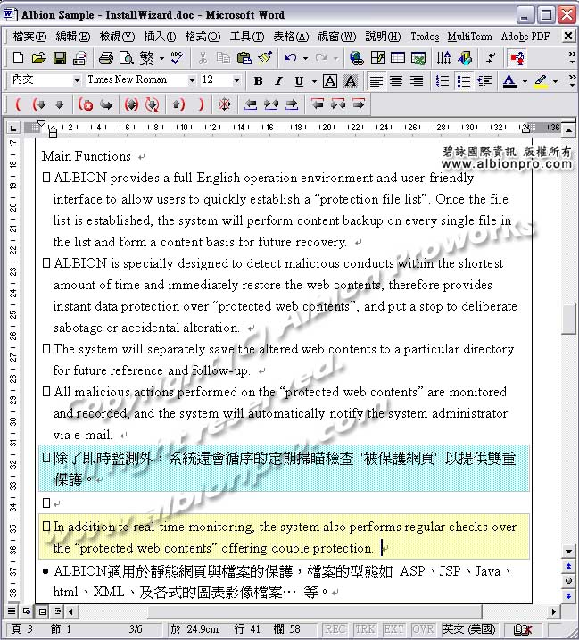This screenshot has width=579, height=640.
Task: Toggle underline formatting
Action: click(299, 81)
